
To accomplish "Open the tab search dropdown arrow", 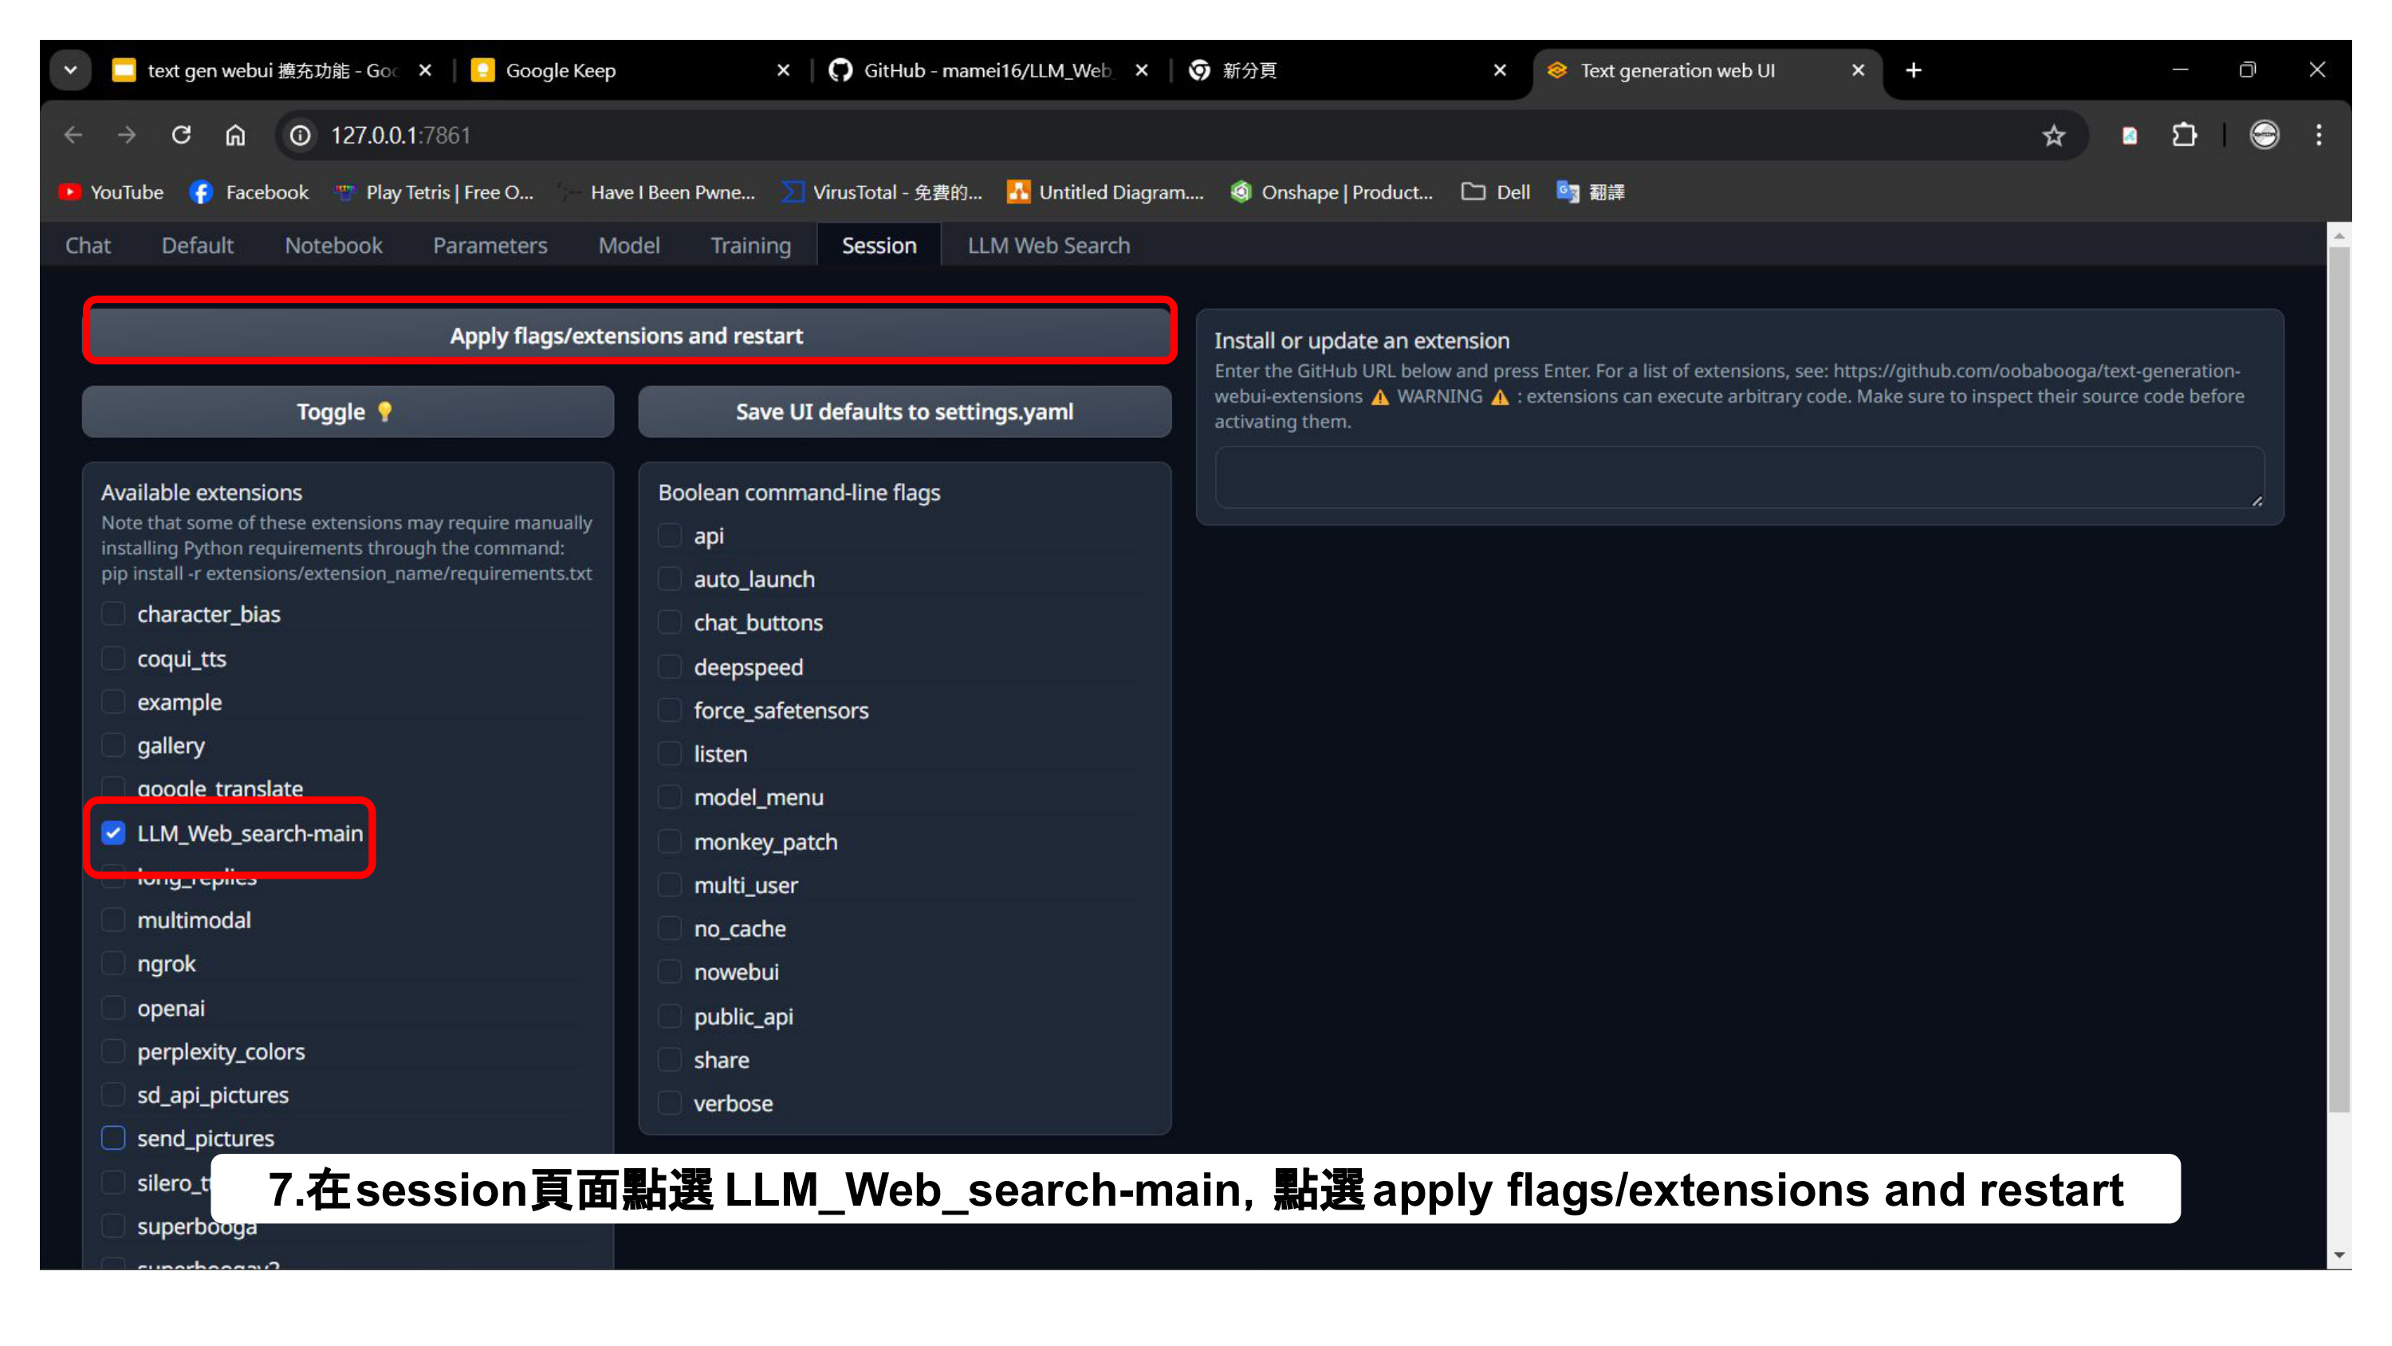I will pos(71,69).
